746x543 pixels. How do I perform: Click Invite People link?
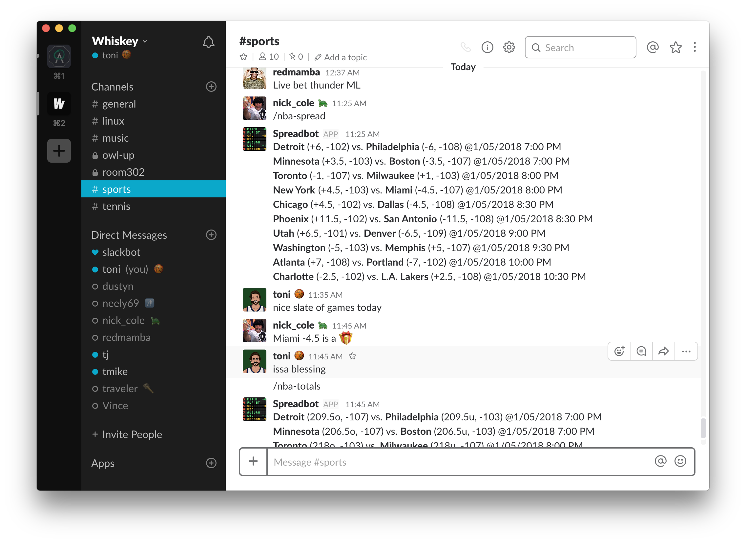[132, 434]
